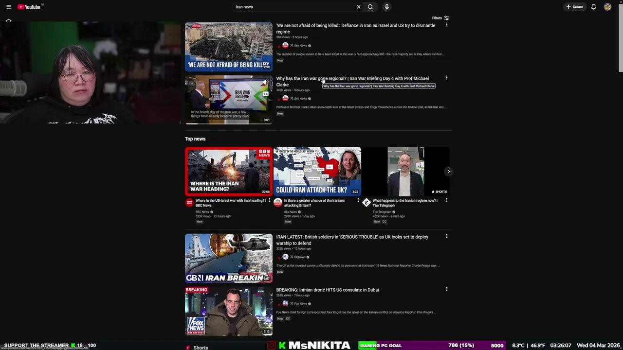Clear the search box with X
This screenshot has width=623, height=350.
359,7
